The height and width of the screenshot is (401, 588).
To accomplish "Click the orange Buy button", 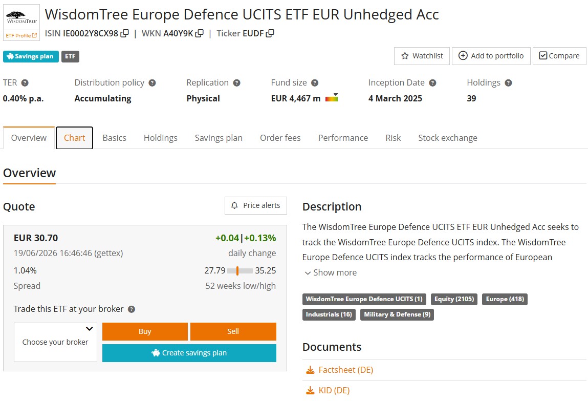I will 145,331.
